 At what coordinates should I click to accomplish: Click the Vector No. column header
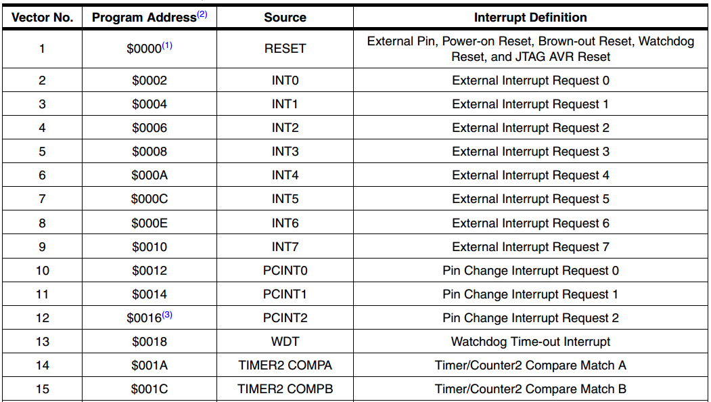[x=42, y=18]
